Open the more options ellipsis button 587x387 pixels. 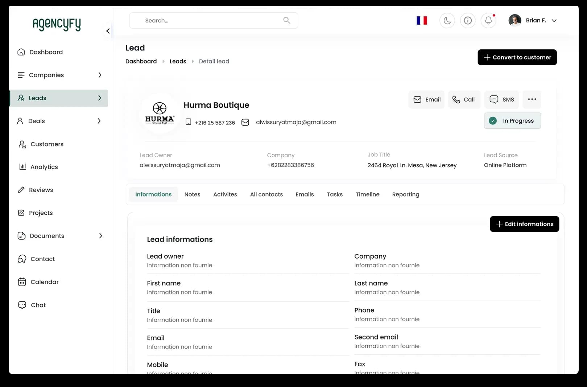[x=532, y=99]
